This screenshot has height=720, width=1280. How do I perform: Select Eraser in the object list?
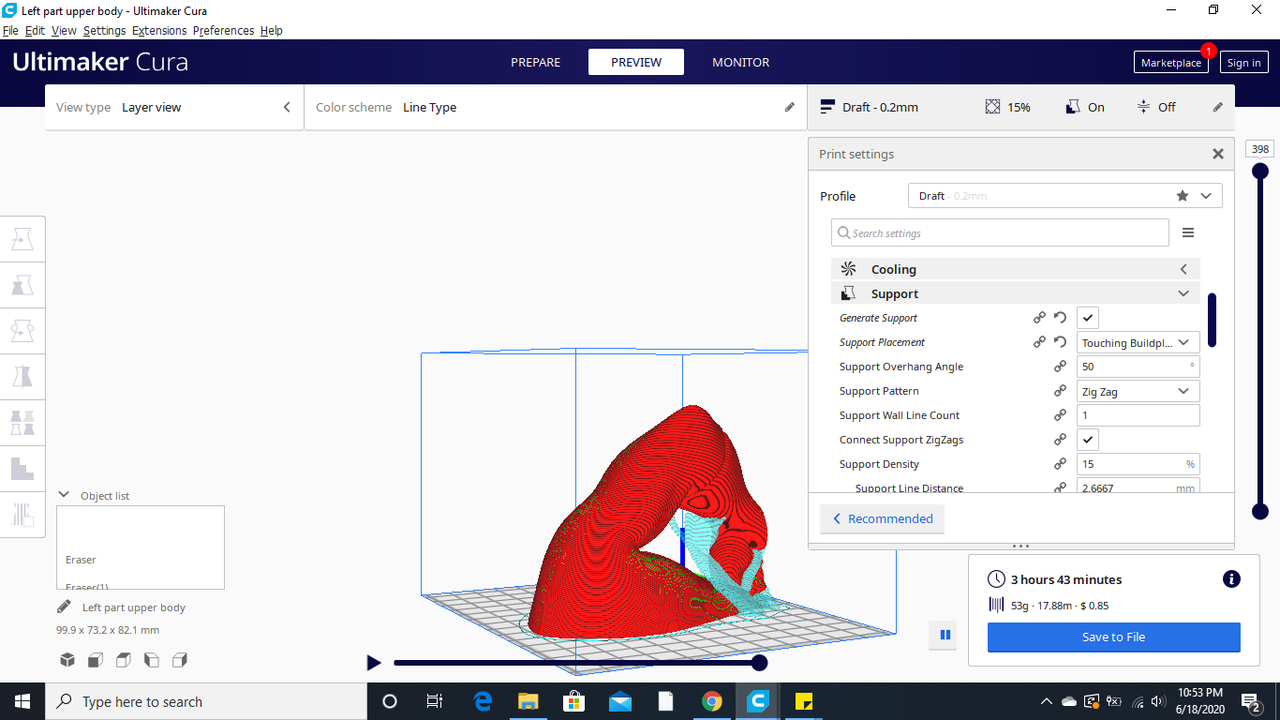[81, 560]
